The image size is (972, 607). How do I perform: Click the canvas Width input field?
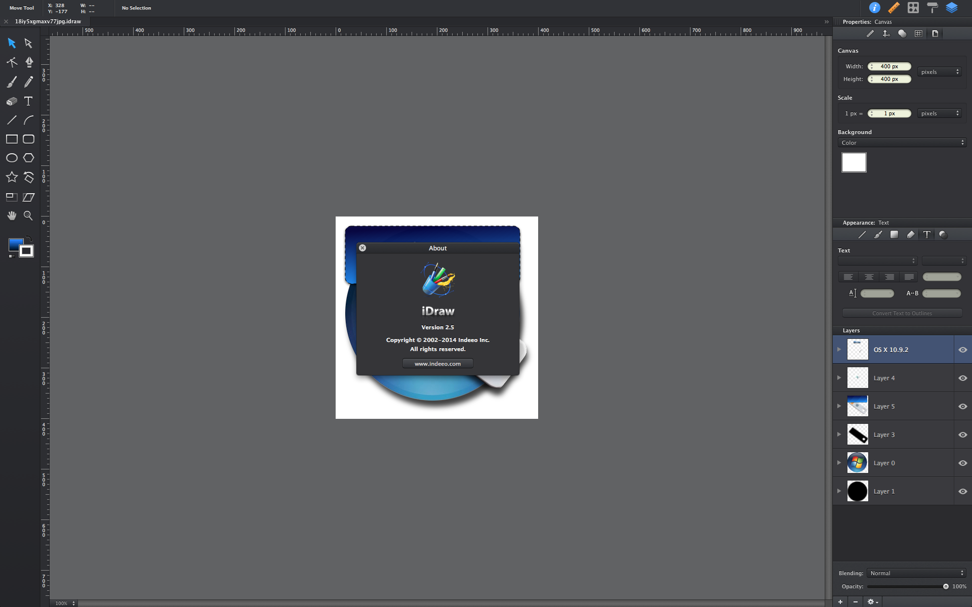889,66
